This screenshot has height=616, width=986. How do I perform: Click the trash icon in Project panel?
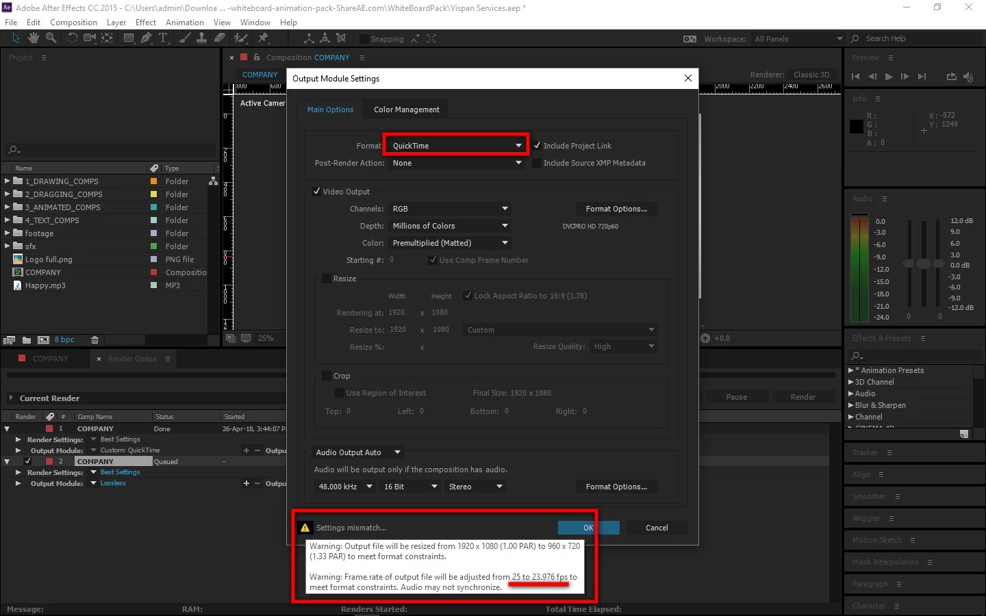(94, 340)
